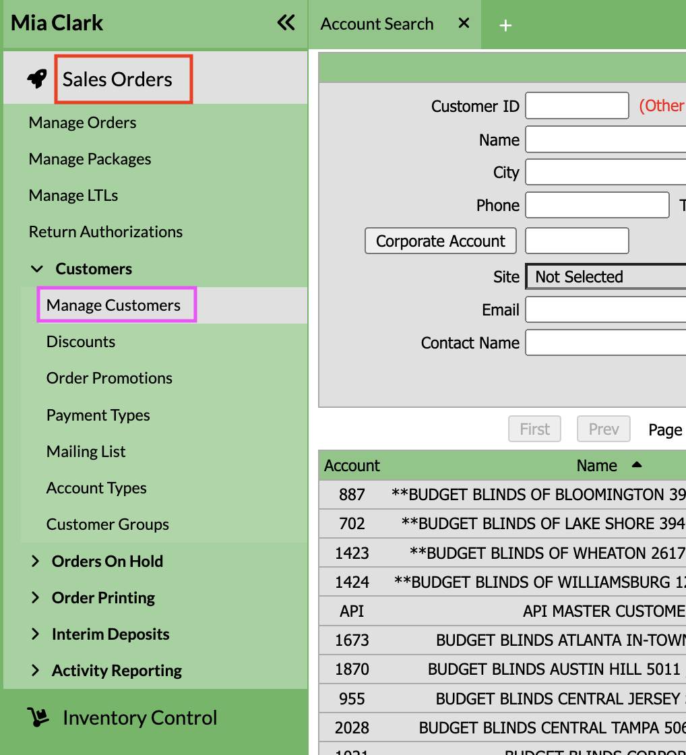Expand Order Printing section
Viewport: 686px width, 755px height.
click(x=35, y=597)
